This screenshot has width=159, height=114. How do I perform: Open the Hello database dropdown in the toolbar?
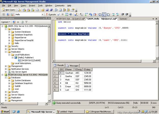(x=43, y=14)
